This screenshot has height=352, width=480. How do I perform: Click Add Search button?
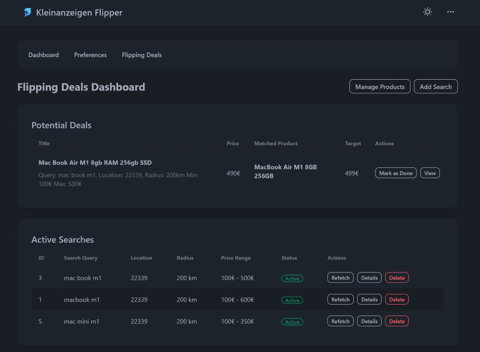click(436, 86)
